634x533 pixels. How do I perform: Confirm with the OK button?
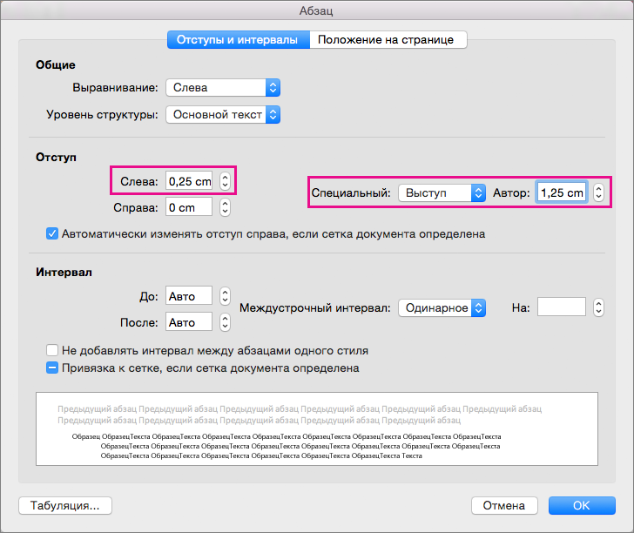(x=582, y=505)
